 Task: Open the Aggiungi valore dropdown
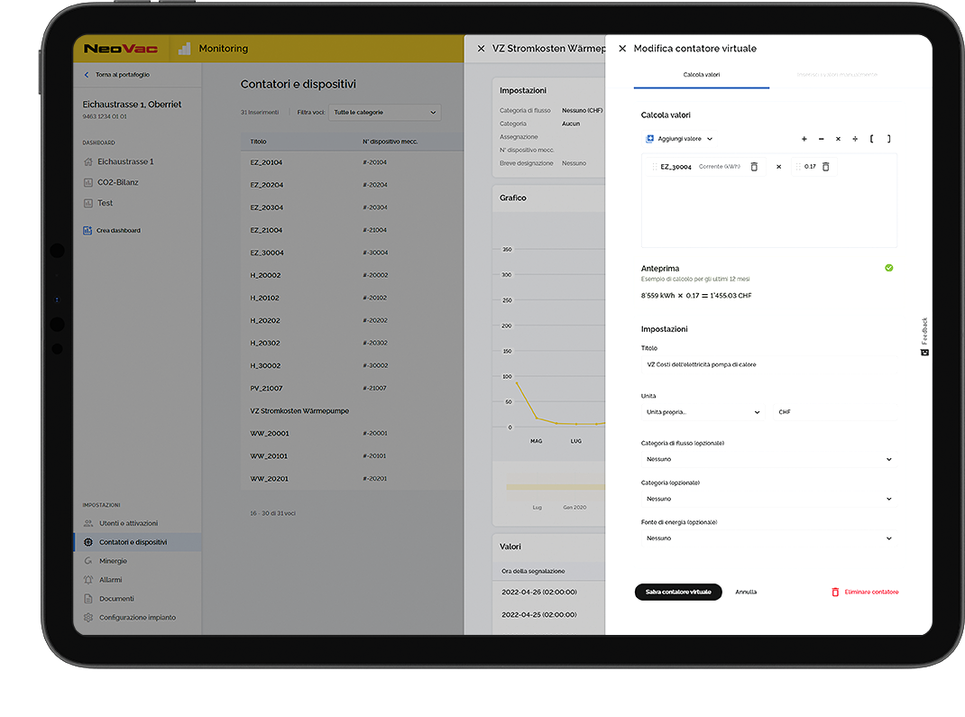coord(680,139)
